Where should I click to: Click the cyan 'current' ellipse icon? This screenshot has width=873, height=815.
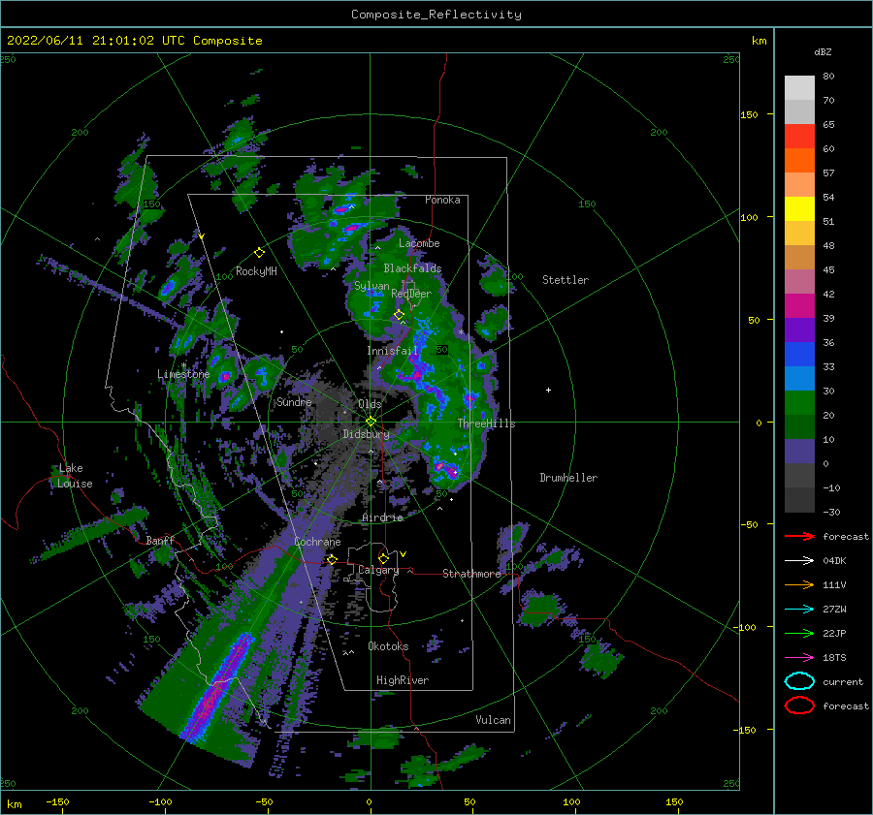[799, 681]
